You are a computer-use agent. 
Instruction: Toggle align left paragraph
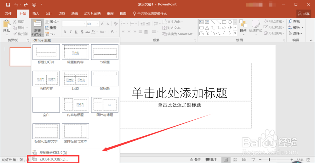click(123, 32)
